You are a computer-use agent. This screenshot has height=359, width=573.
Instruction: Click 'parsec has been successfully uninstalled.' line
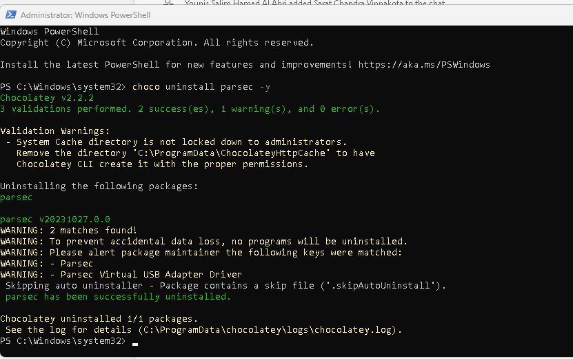[x=118, y=297]
